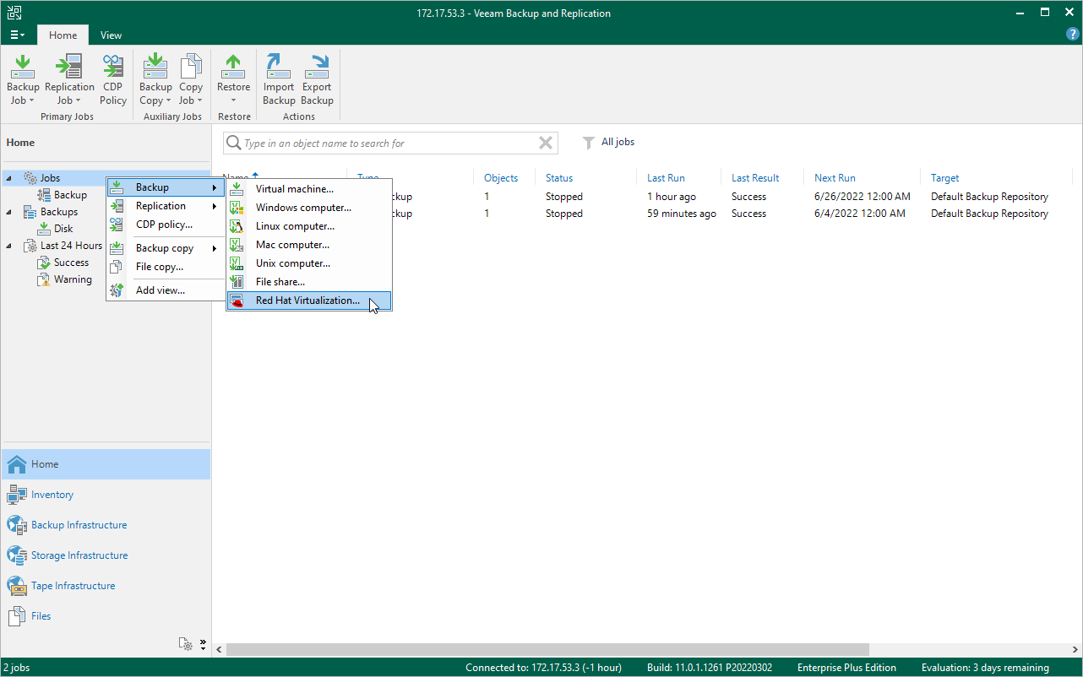The width and height of the screenshot is (1083, 677).
Task: Open the Inventory view link
Action: [52, 495]
